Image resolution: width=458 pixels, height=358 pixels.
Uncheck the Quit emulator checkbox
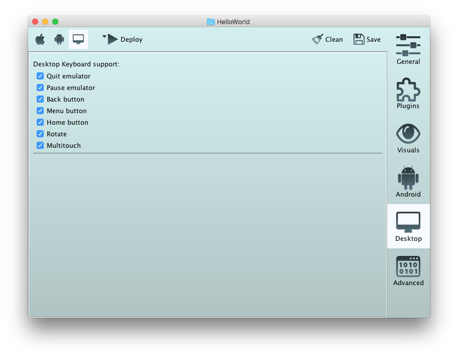(x=40, y=76)
